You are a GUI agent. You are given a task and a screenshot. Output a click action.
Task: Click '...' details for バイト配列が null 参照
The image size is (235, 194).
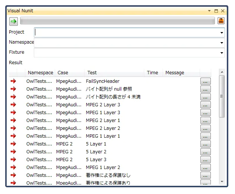205,89
